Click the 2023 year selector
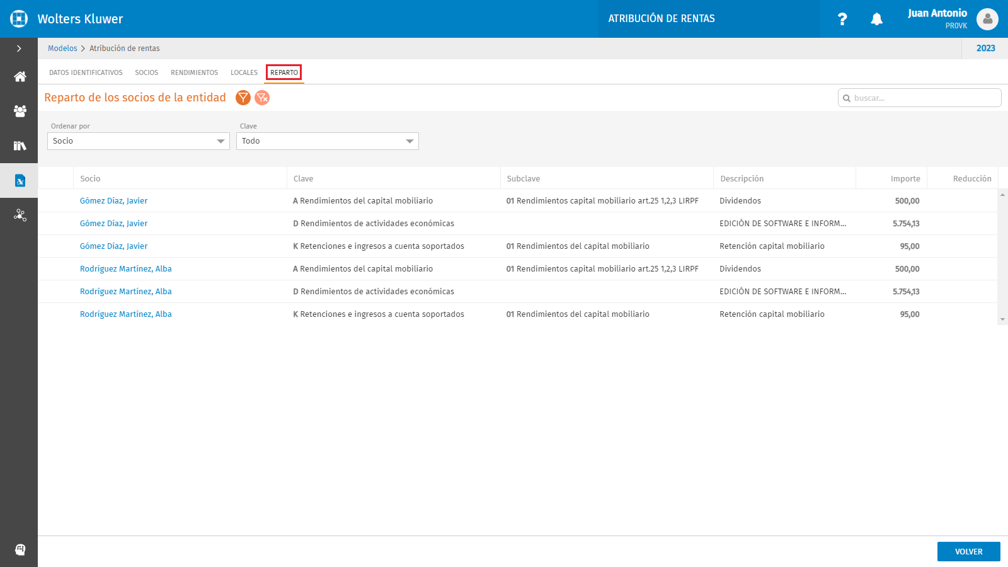 985,49
